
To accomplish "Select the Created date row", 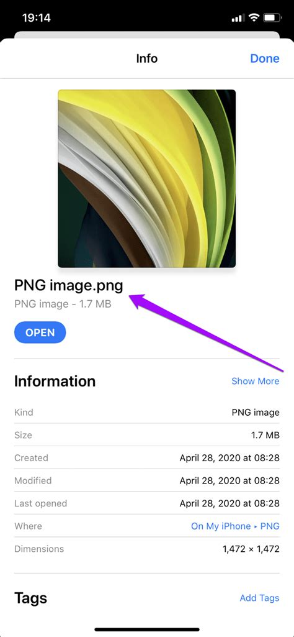I will [x=147, y=458].
